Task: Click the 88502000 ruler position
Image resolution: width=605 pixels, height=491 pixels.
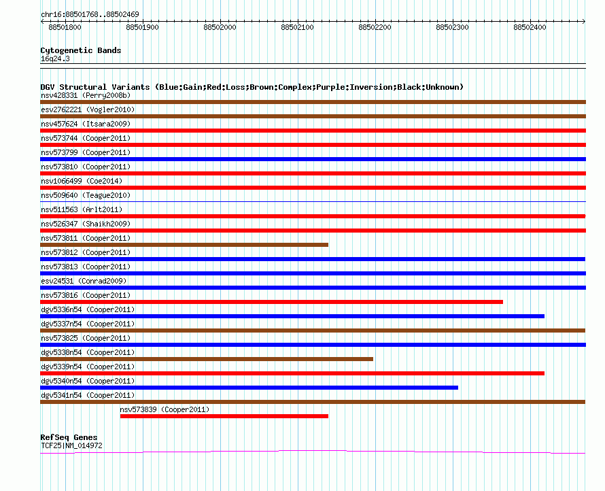Action: coord(220,27)
